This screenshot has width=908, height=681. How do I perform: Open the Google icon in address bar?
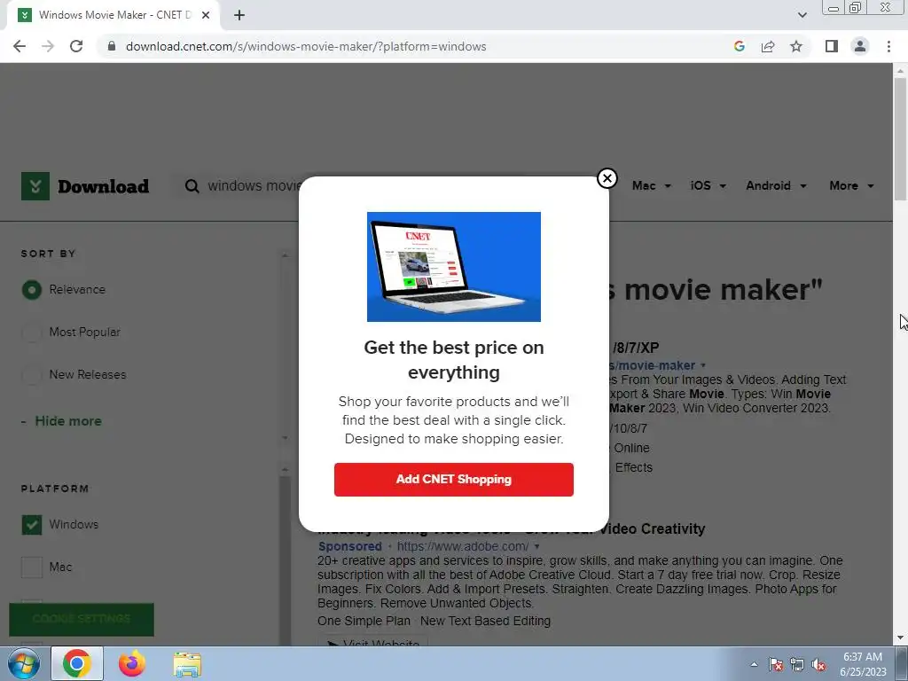[739, 46]
